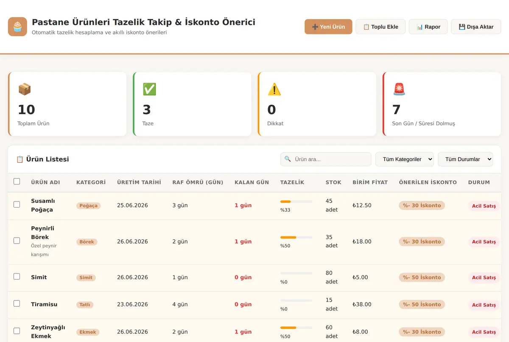Image resolution: width=509 pixels, height=342 pixels.
Task: Click the Poğaça category tag
Action: (x=89, y=206)
